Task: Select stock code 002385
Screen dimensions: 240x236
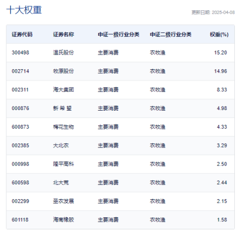Action: click(x=20, y=145)
